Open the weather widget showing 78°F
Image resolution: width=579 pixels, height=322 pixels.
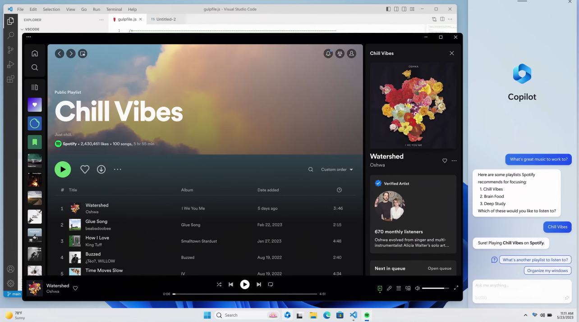(x=15, y=315)
